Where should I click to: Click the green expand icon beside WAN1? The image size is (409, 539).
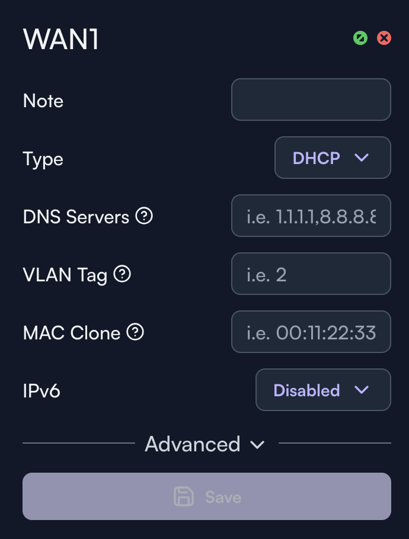360,38
